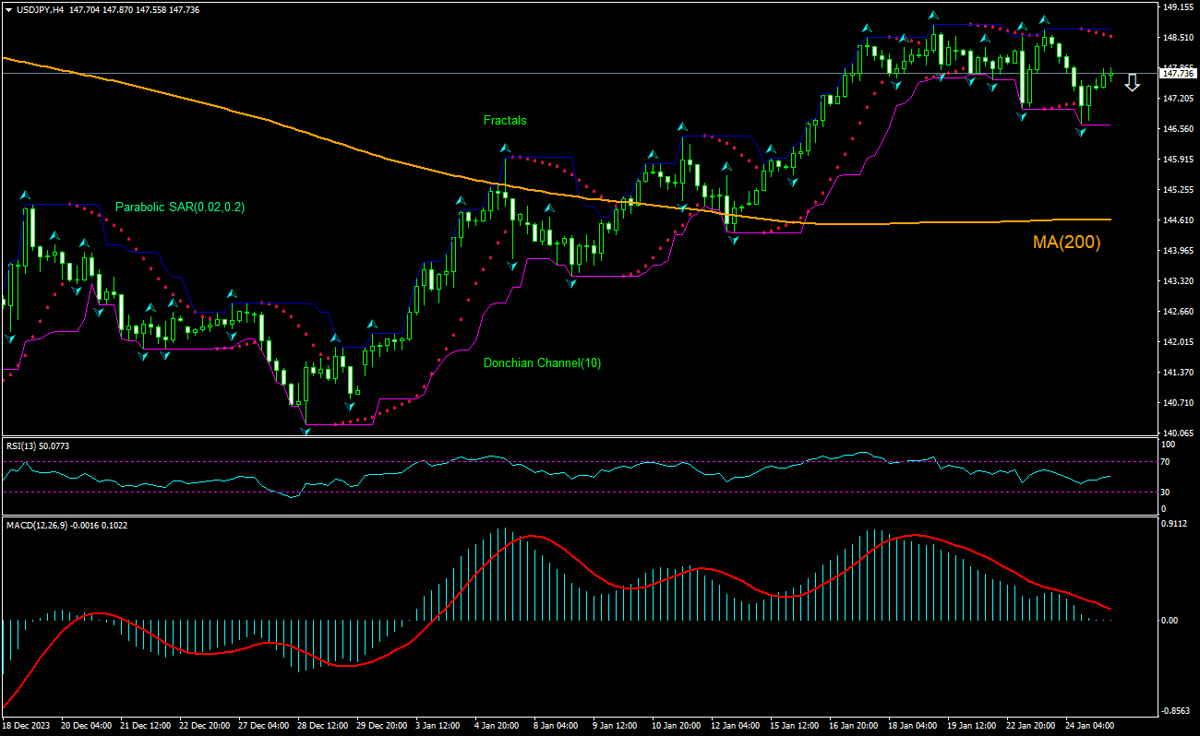Click the Donchian Channel(10) green label
1200x736 pixels.
tap(541, 363)
